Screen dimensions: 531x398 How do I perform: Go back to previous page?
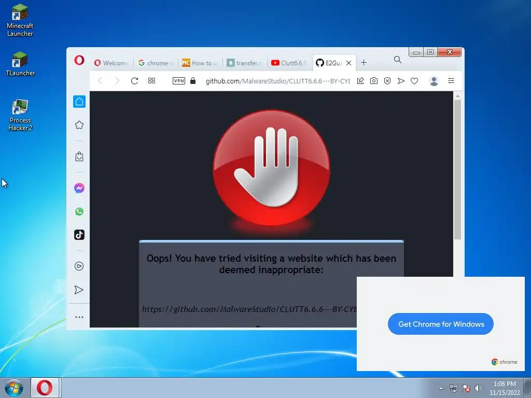pos(100,81)
